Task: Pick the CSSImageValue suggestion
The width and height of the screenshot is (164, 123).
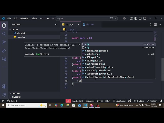Action: click(119, 61)
